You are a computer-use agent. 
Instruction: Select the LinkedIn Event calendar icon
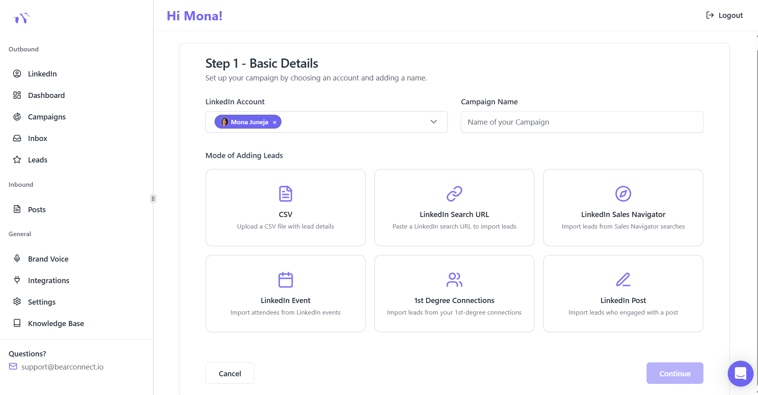(285, 280)
